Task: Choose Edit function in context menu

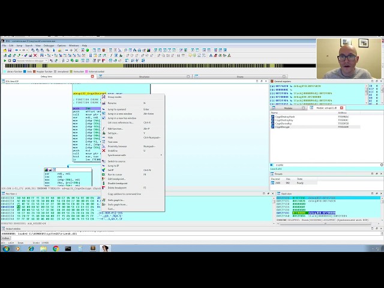Action: [x=133, y=128]
